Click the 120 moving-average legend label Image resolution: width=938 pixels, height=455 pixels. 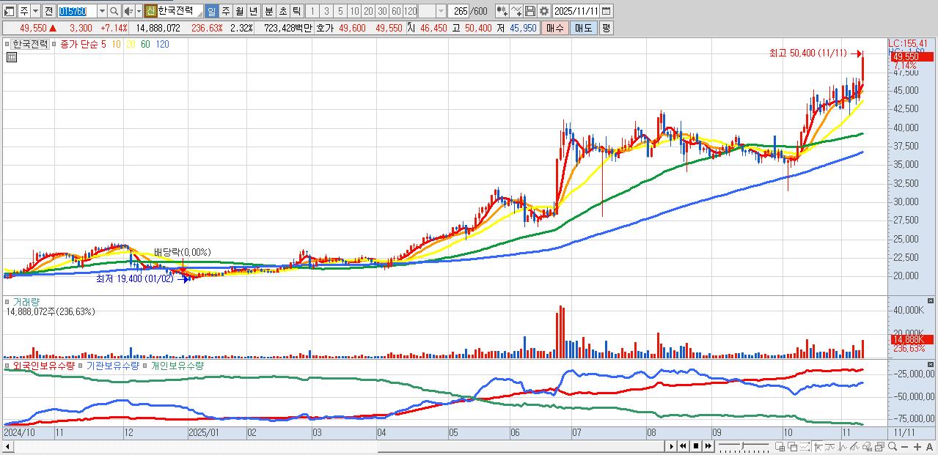pyautogui.click(x=162, y=44)
